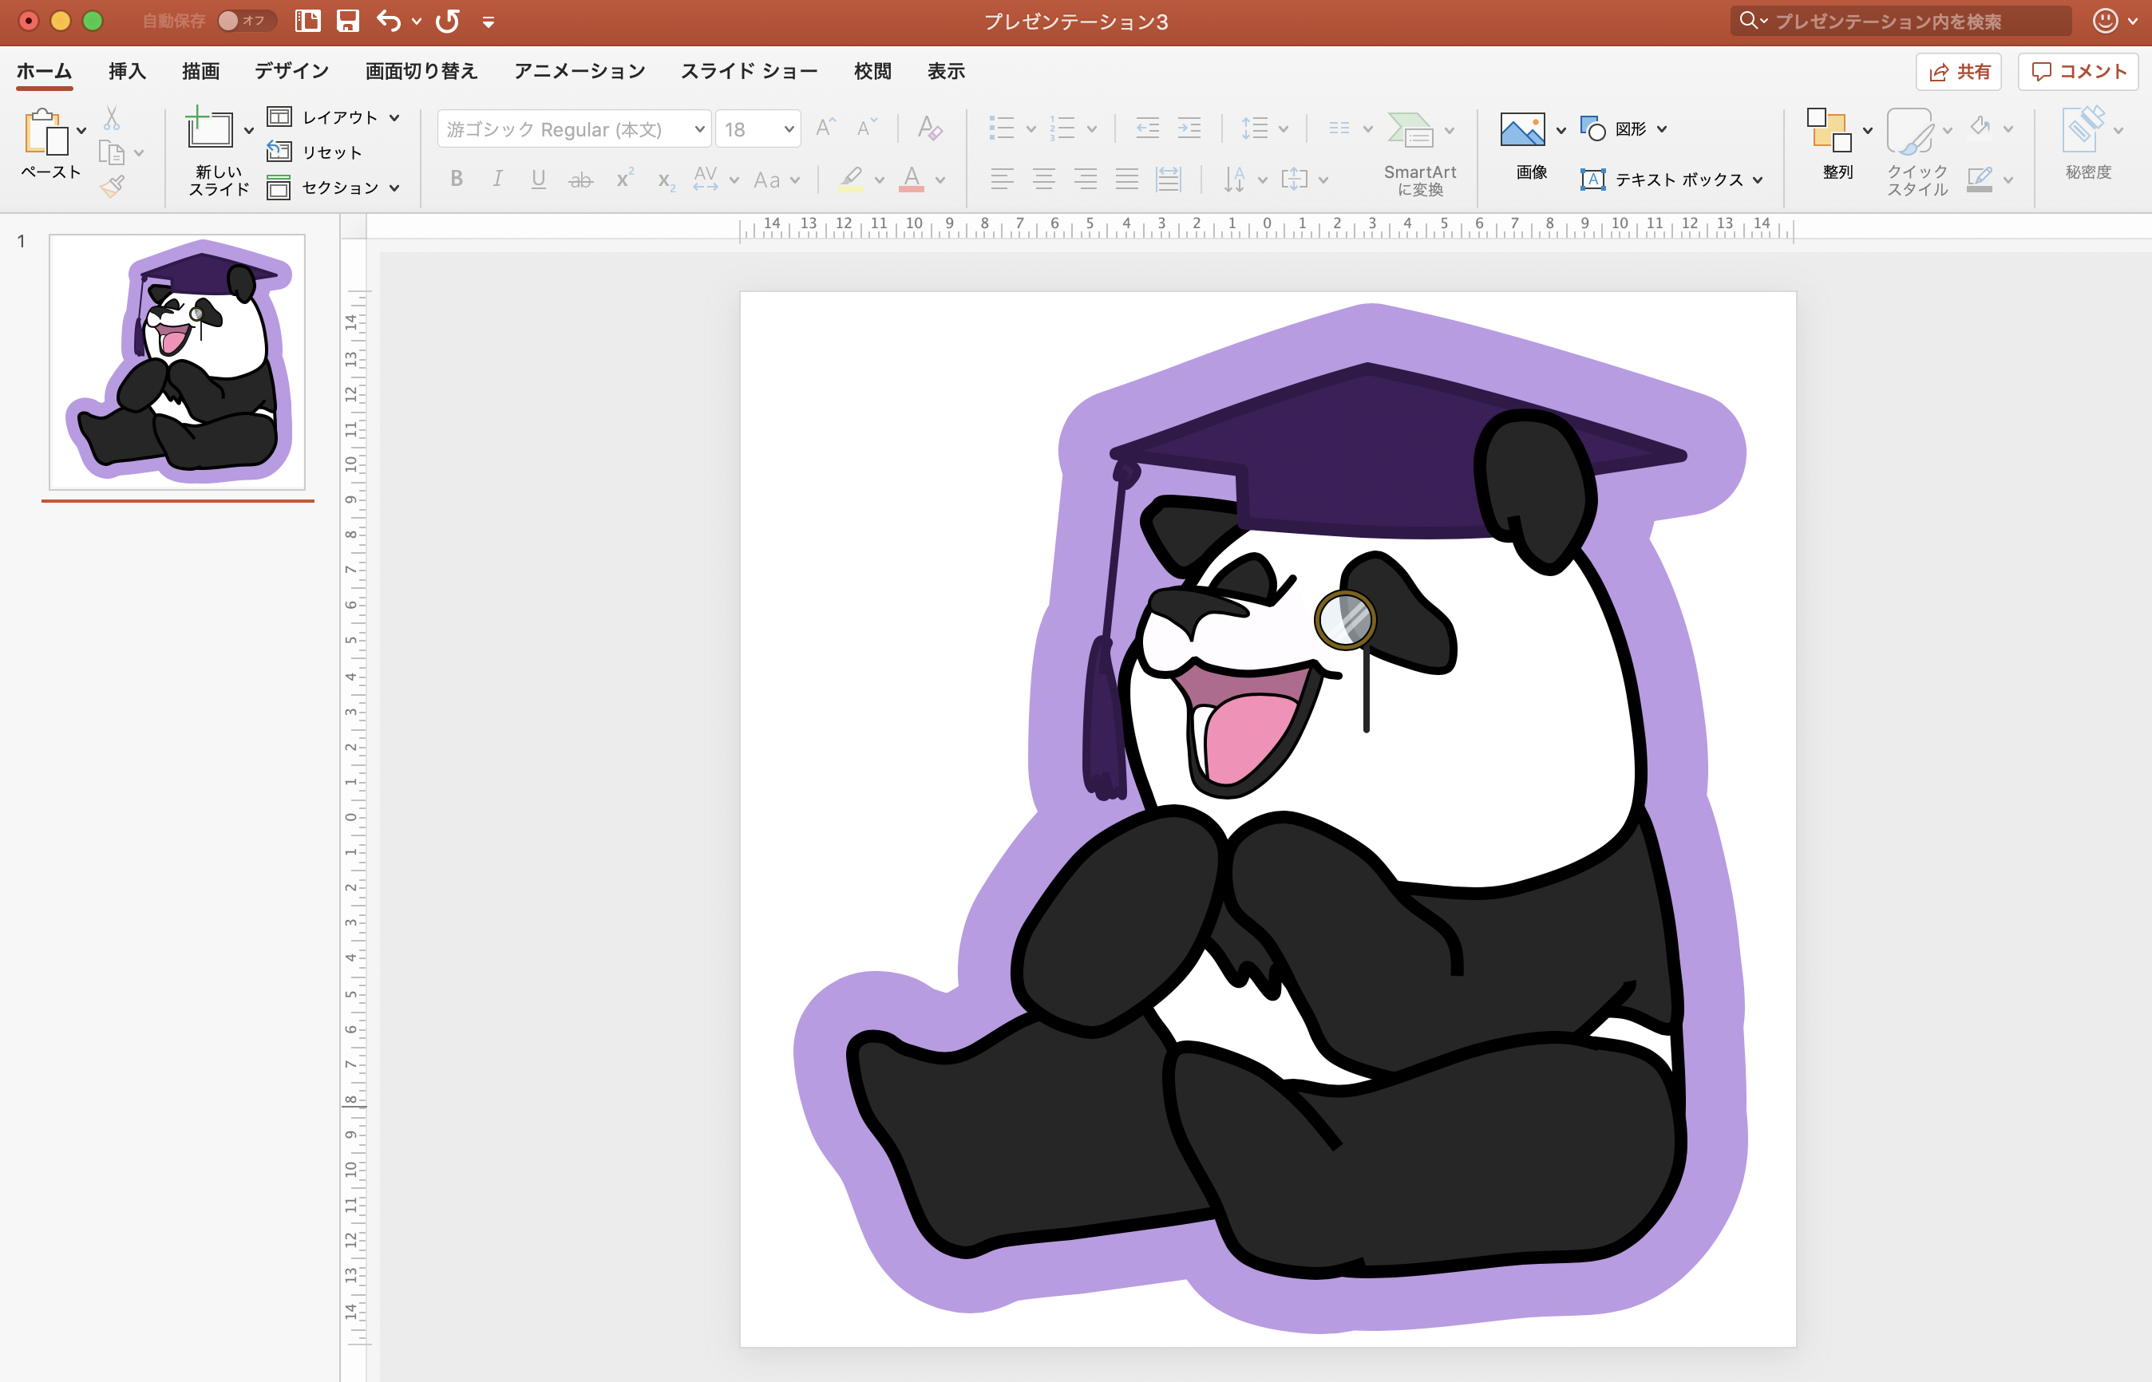Expand the bullets list dropdown arrow
Screen dimensions: 2152x1382
(x=1031, y=129)
